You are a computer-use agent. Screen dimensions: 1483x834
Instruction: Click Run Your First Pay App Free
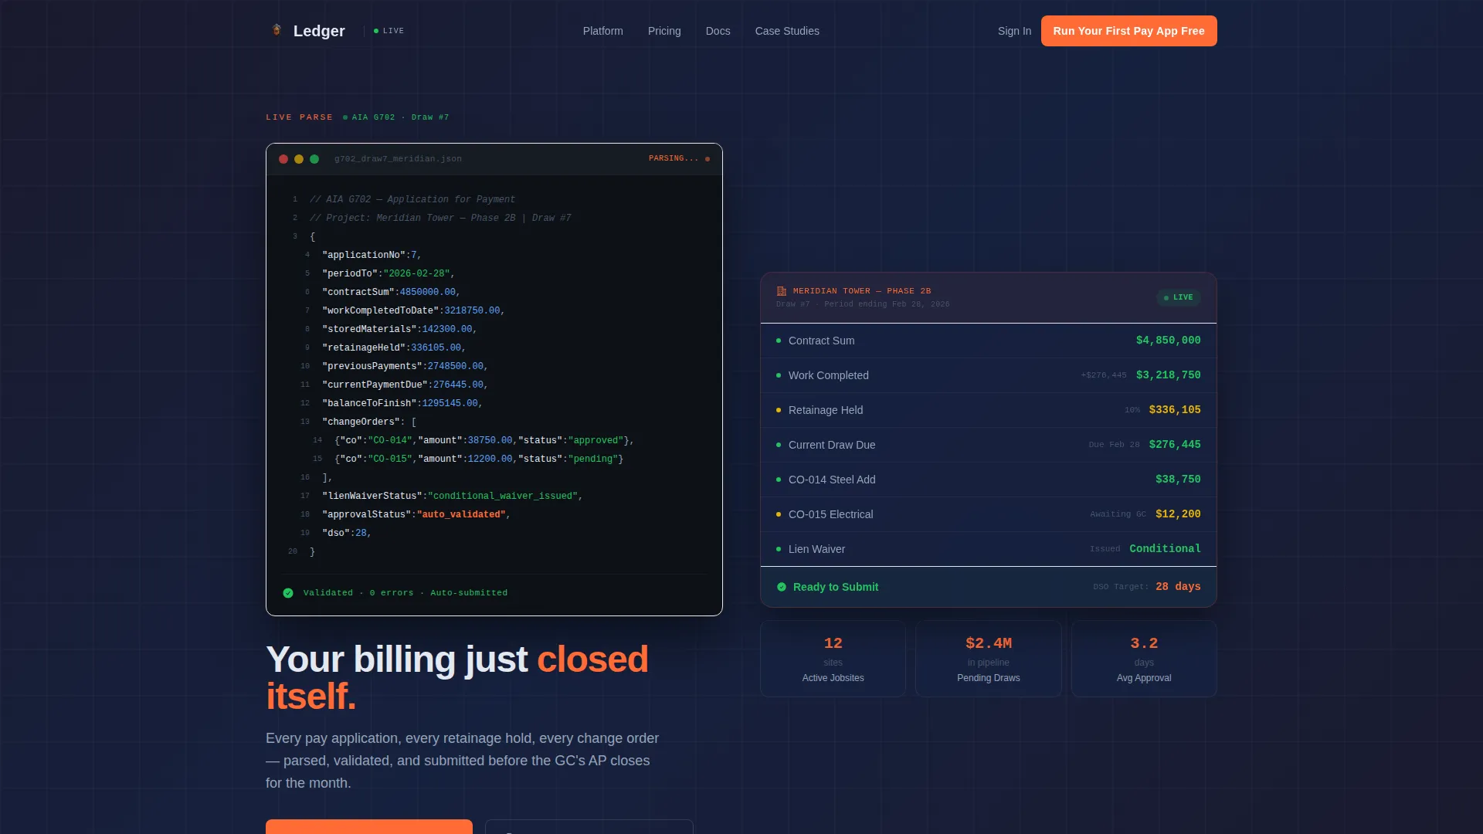point(1128,31)
